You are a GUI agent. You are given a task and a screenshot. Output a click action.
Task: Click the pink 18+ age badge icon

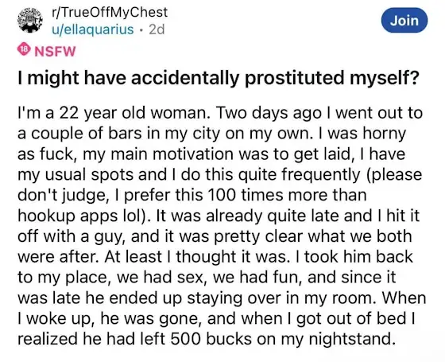[25, 49]
